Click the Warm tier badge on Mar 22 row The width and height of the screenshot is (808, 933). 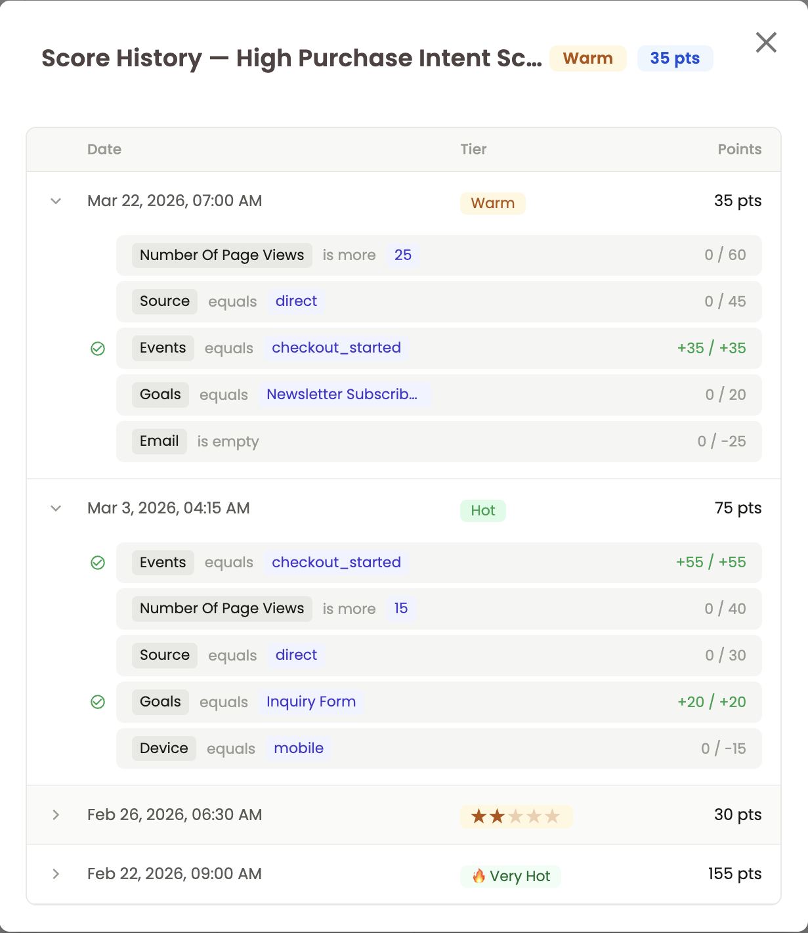coord(492,203)
